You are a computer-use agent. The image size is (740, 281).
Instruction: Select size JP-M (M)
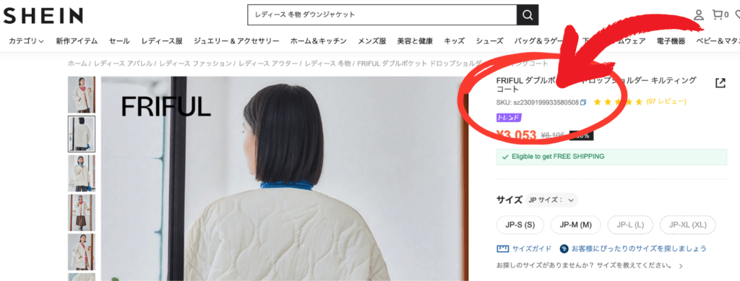(x=575, y=225)
